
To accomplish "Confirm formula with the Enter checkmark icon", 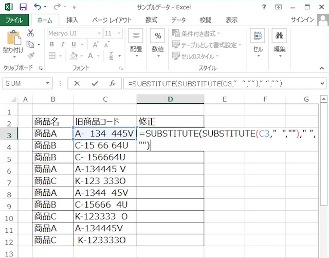I will click(94, 83).
